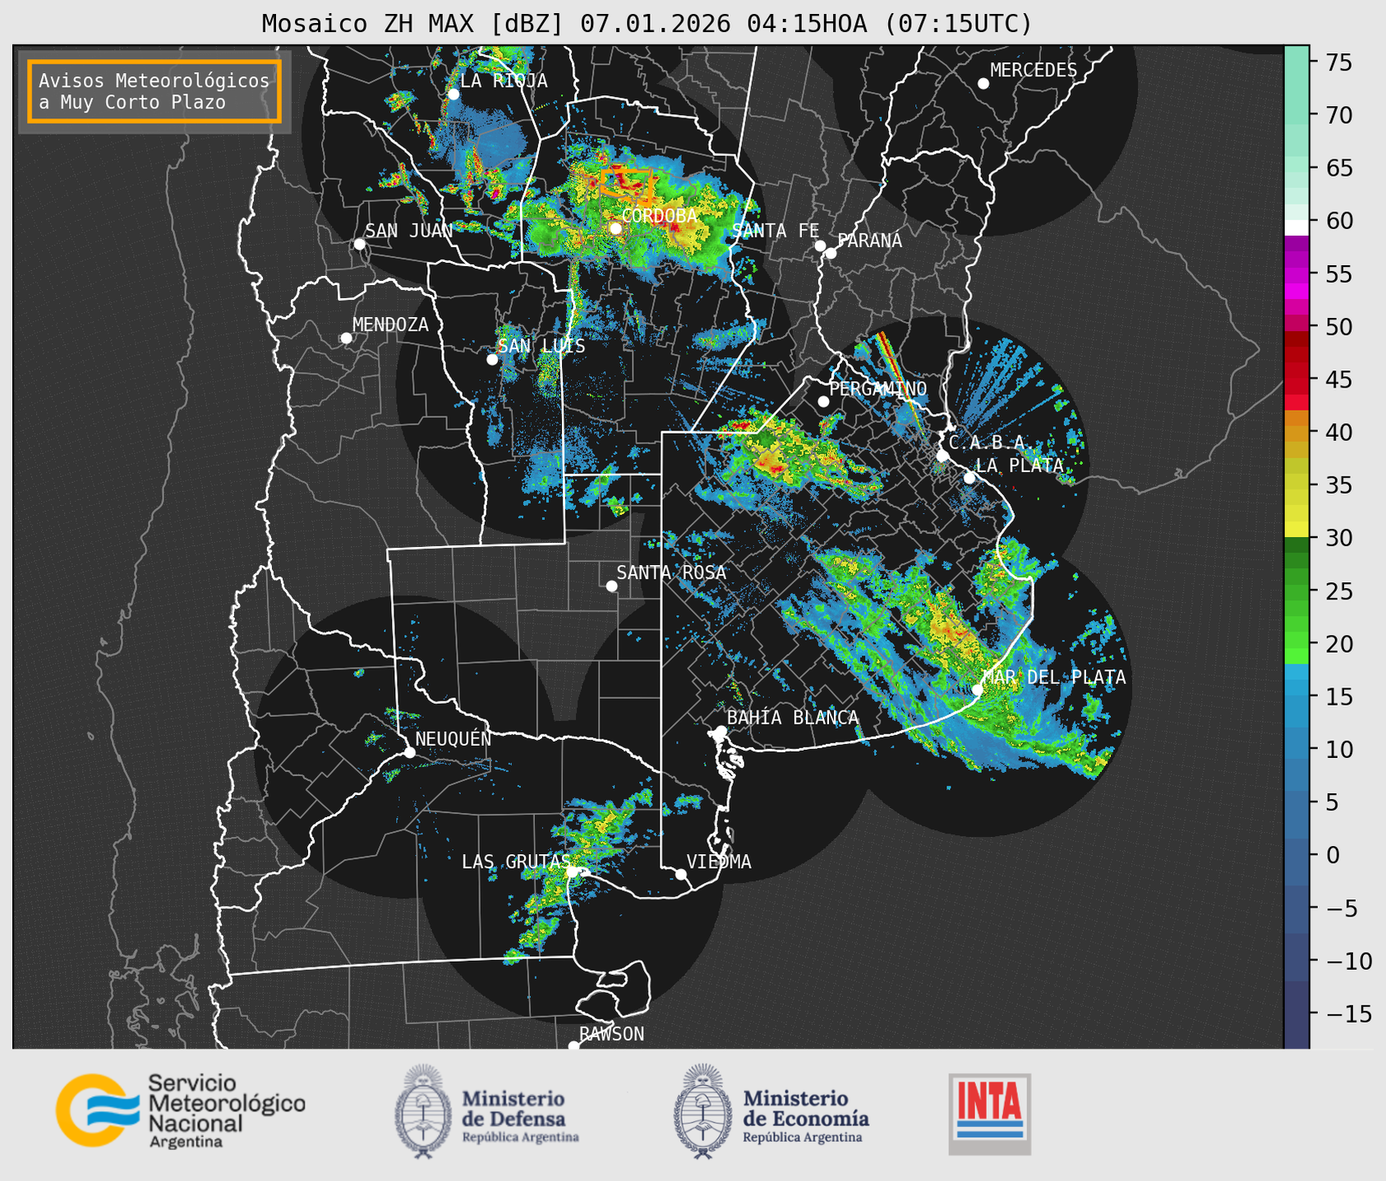Click the green 25 dBZ color band

coord(1296,591)
